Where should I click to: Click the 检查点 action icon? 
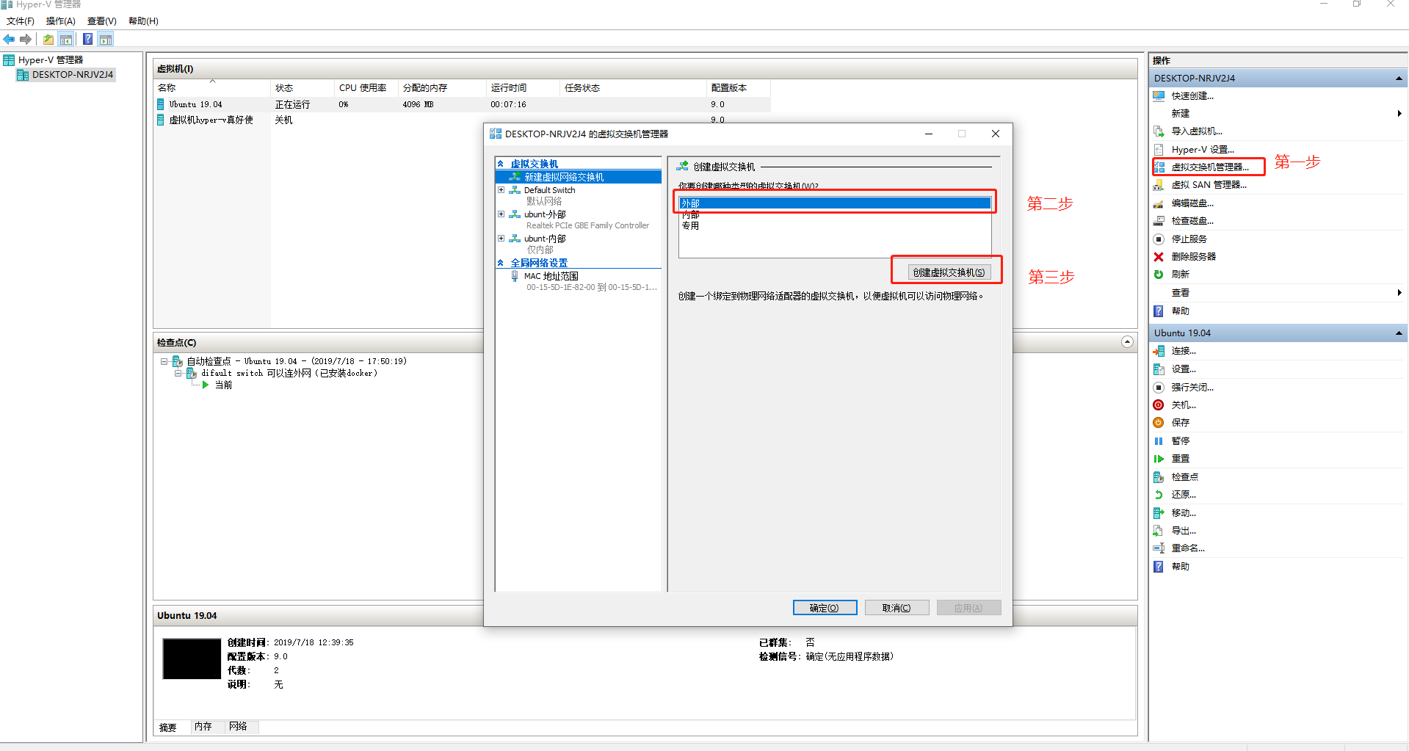point(1159,477)
